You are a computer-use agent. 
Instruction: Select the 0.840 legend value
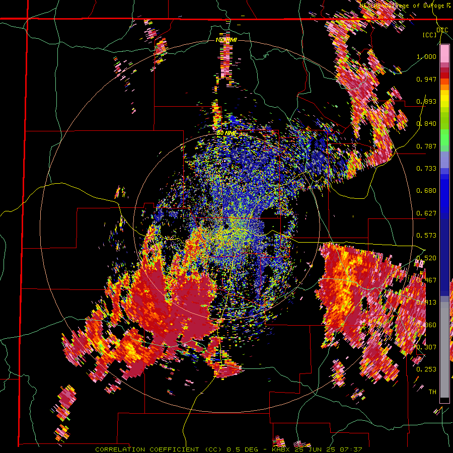426,124
